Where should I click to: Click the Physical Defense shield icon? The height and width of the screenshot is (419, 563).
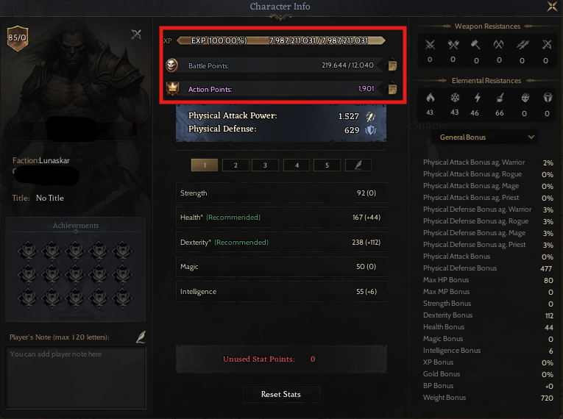click(x=370, y=130)
